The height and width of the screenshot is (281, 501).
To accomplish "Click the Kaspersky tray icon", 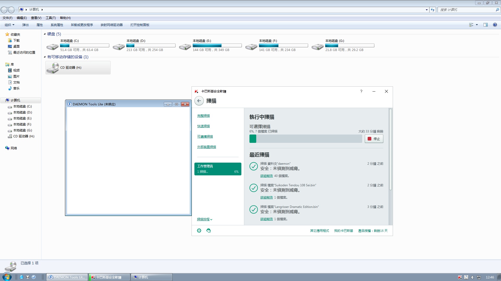I will coord(460,277).
